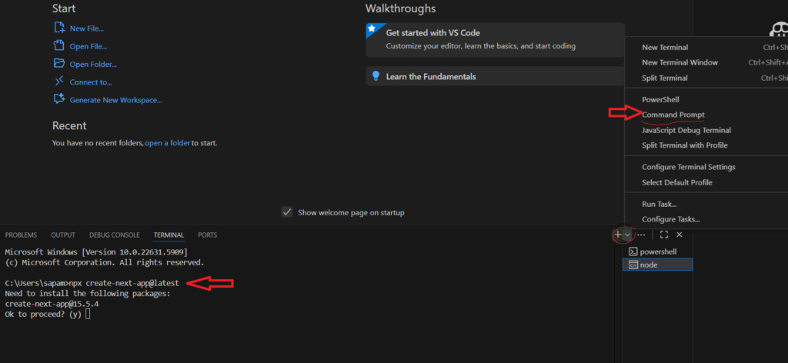Click the lightbulb icon beside Learn the Fundamentals
788x363 pixels.
(x=376, y=76)
